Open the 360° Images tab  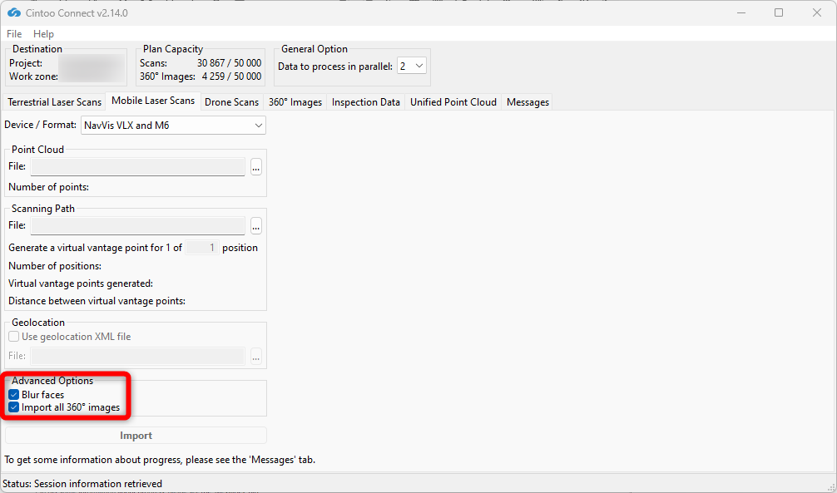[295, 102]
